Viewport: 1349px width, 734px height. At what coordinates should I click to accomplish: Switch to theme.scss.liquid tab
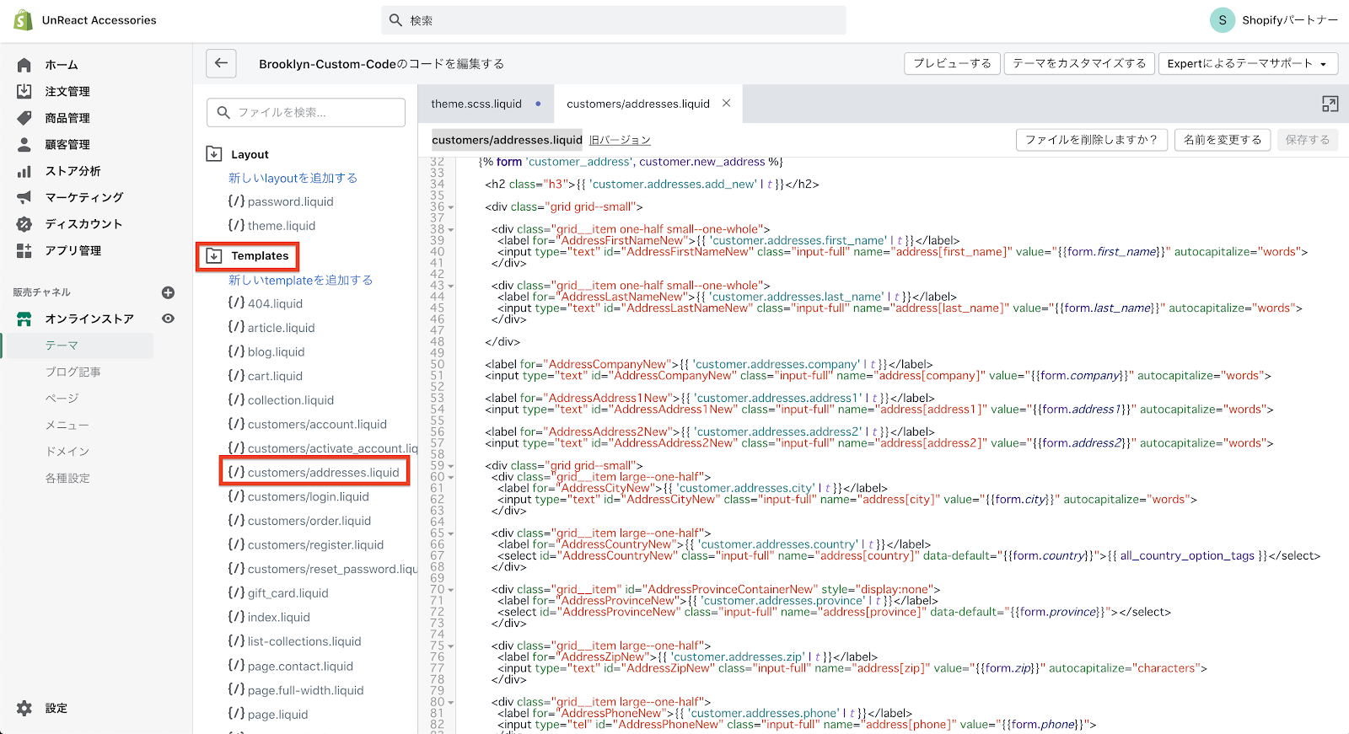476,104
